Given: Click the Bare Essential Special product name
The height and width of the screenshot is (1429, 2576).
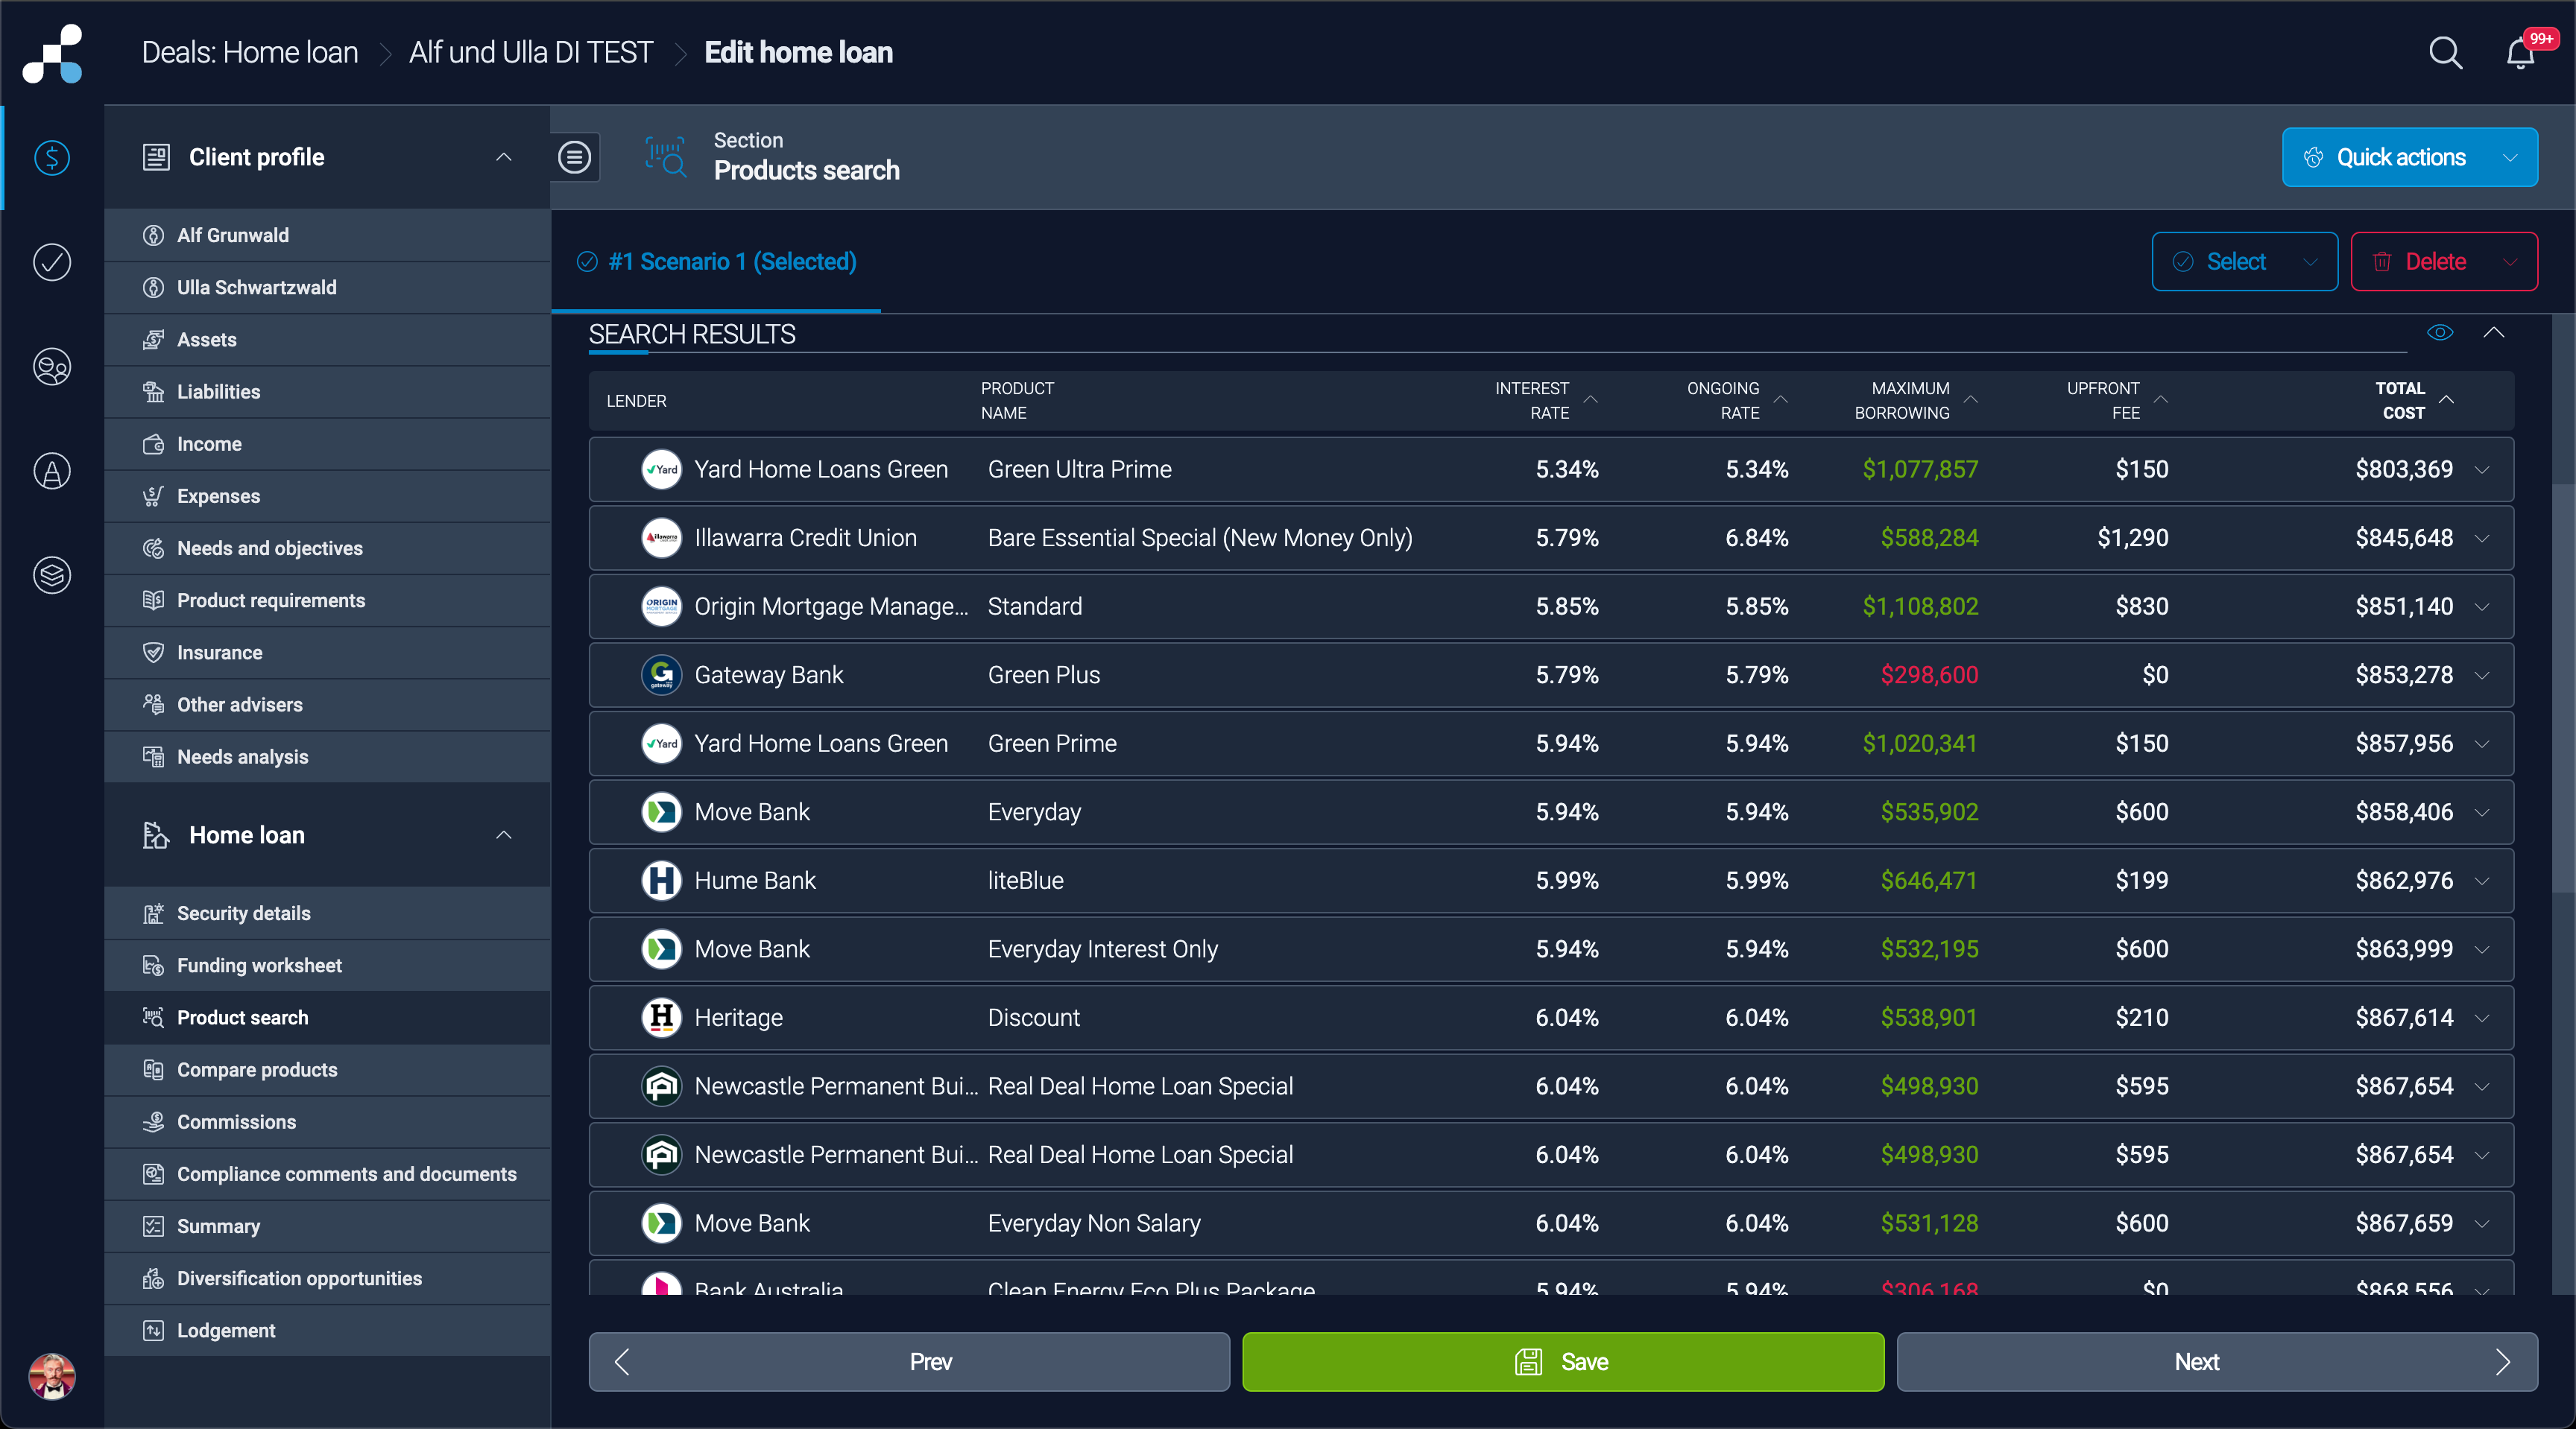Looking at the screenshot, I should coord(1200,538).
